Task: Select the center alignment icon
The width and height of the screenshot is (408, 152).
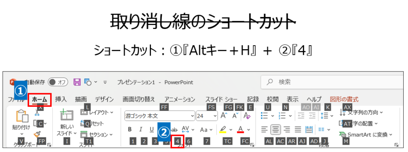Action: point(275,129)
